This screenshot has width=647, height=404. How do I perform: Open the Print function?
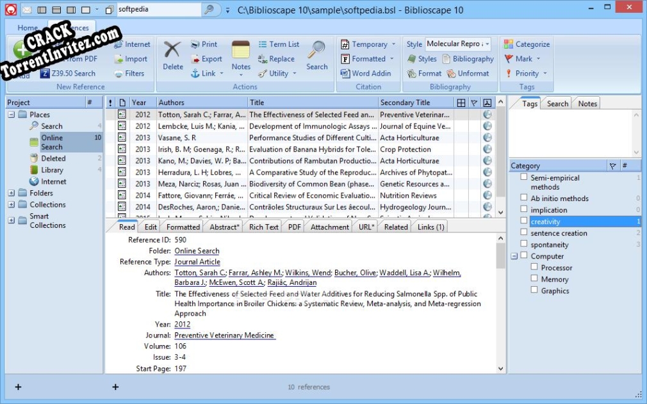tap(205, 44)
